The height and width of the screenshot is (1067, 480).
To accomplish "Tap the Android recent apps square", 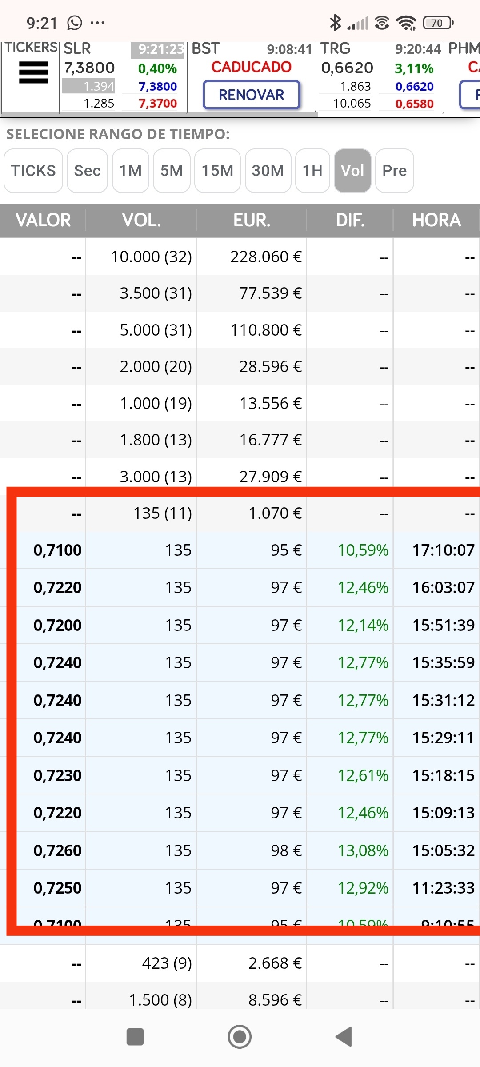I will [x=135, y=1037].
